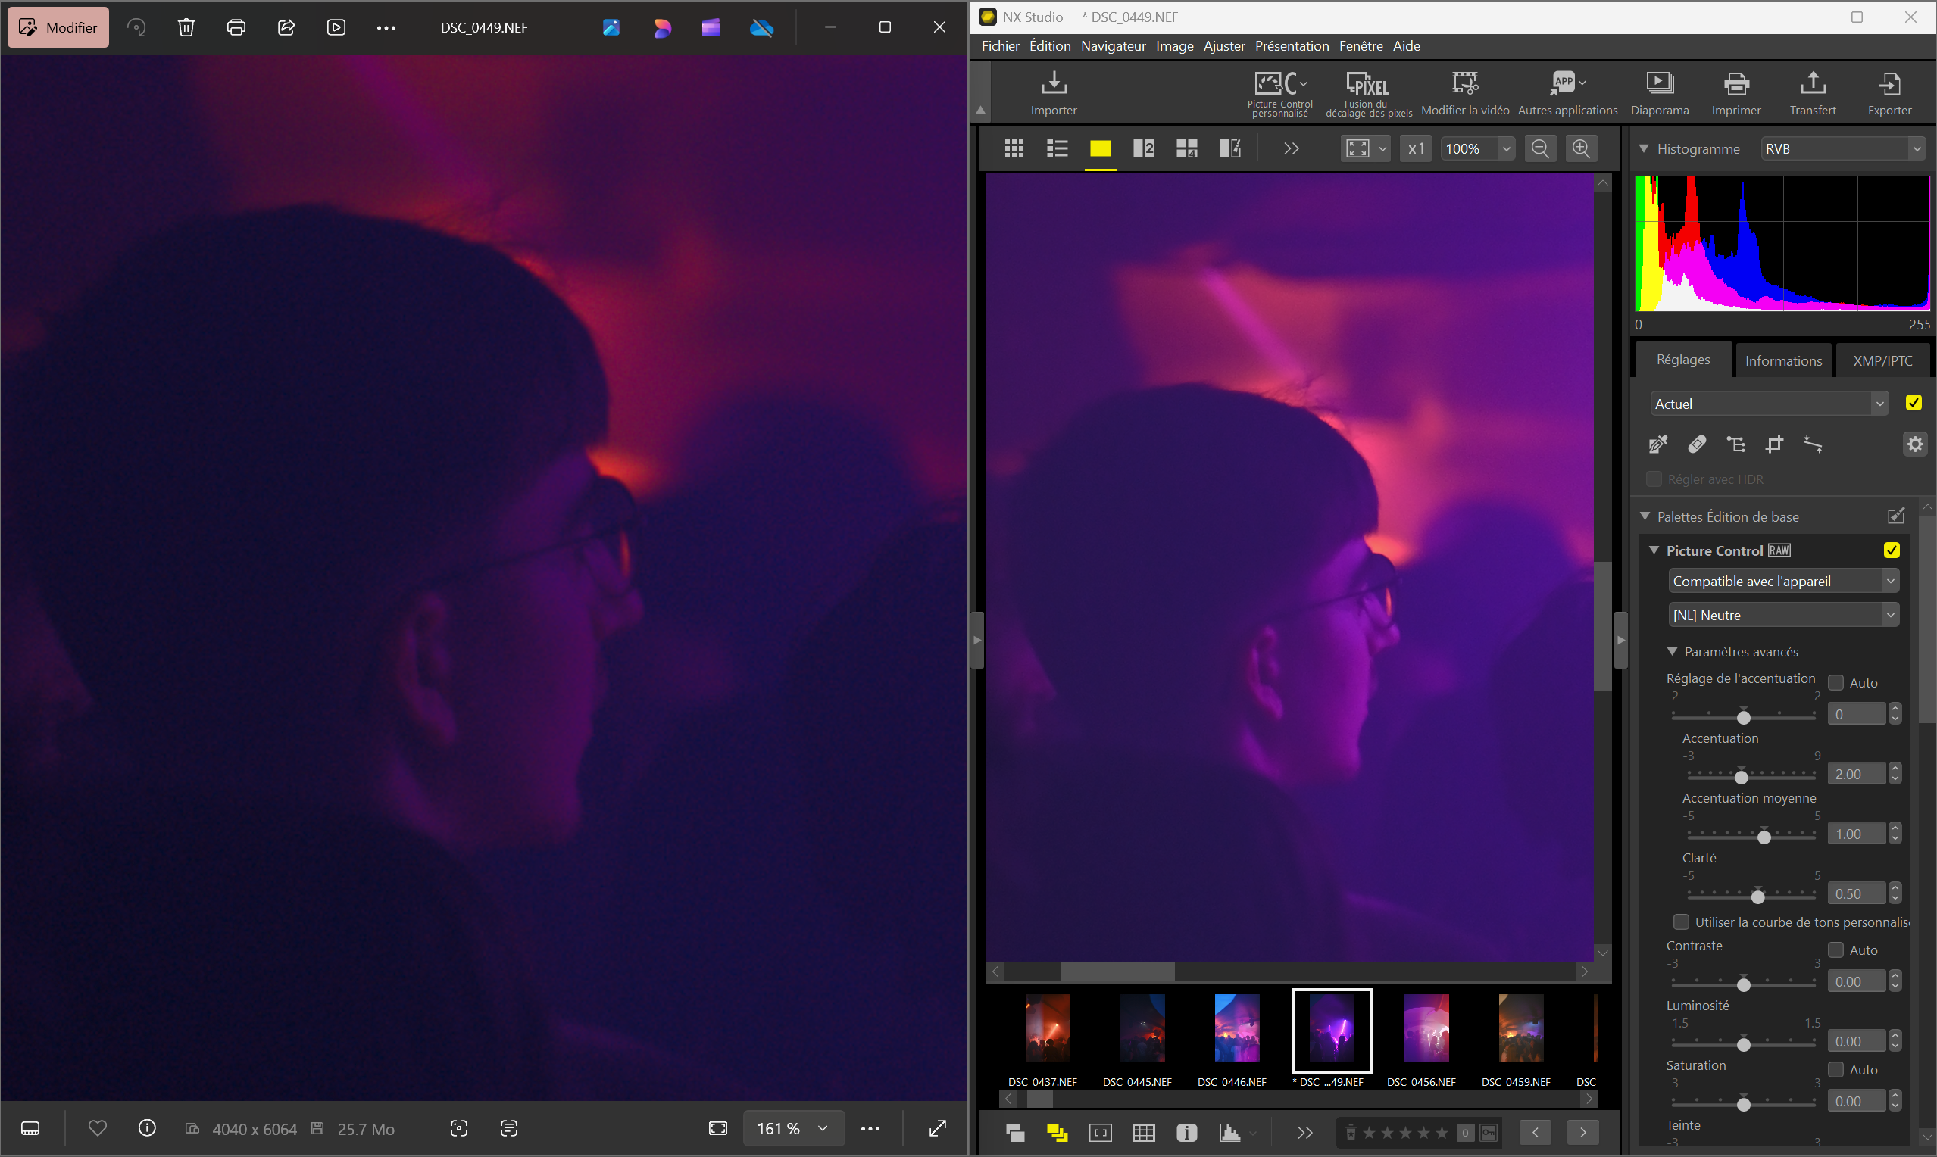Click the zoom out magnifier icon

point(1540,148)
